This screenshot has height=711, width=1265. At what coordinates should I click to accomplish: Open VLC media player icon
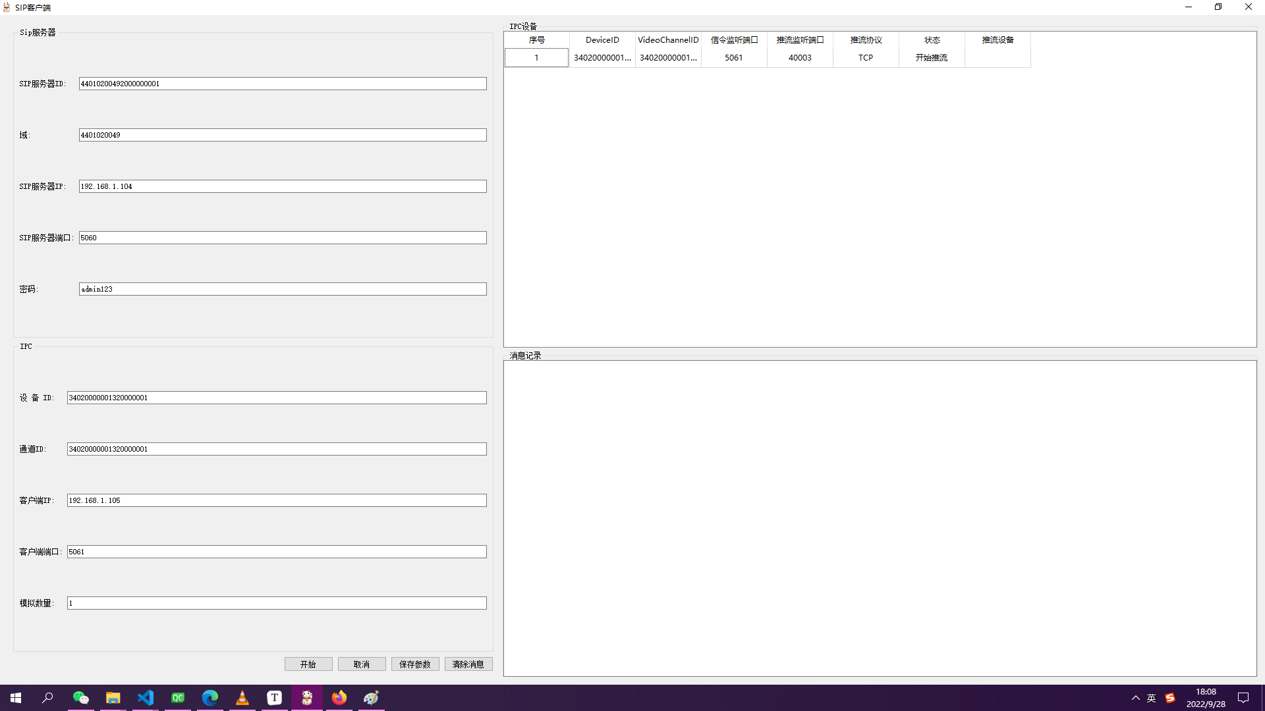242,698
